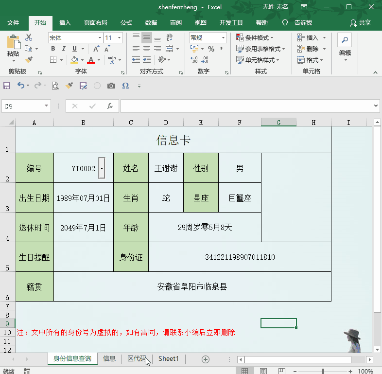This screenshot has height=374, width=382.
Task: Click the increase decimal icon
Action: point(194,60)
